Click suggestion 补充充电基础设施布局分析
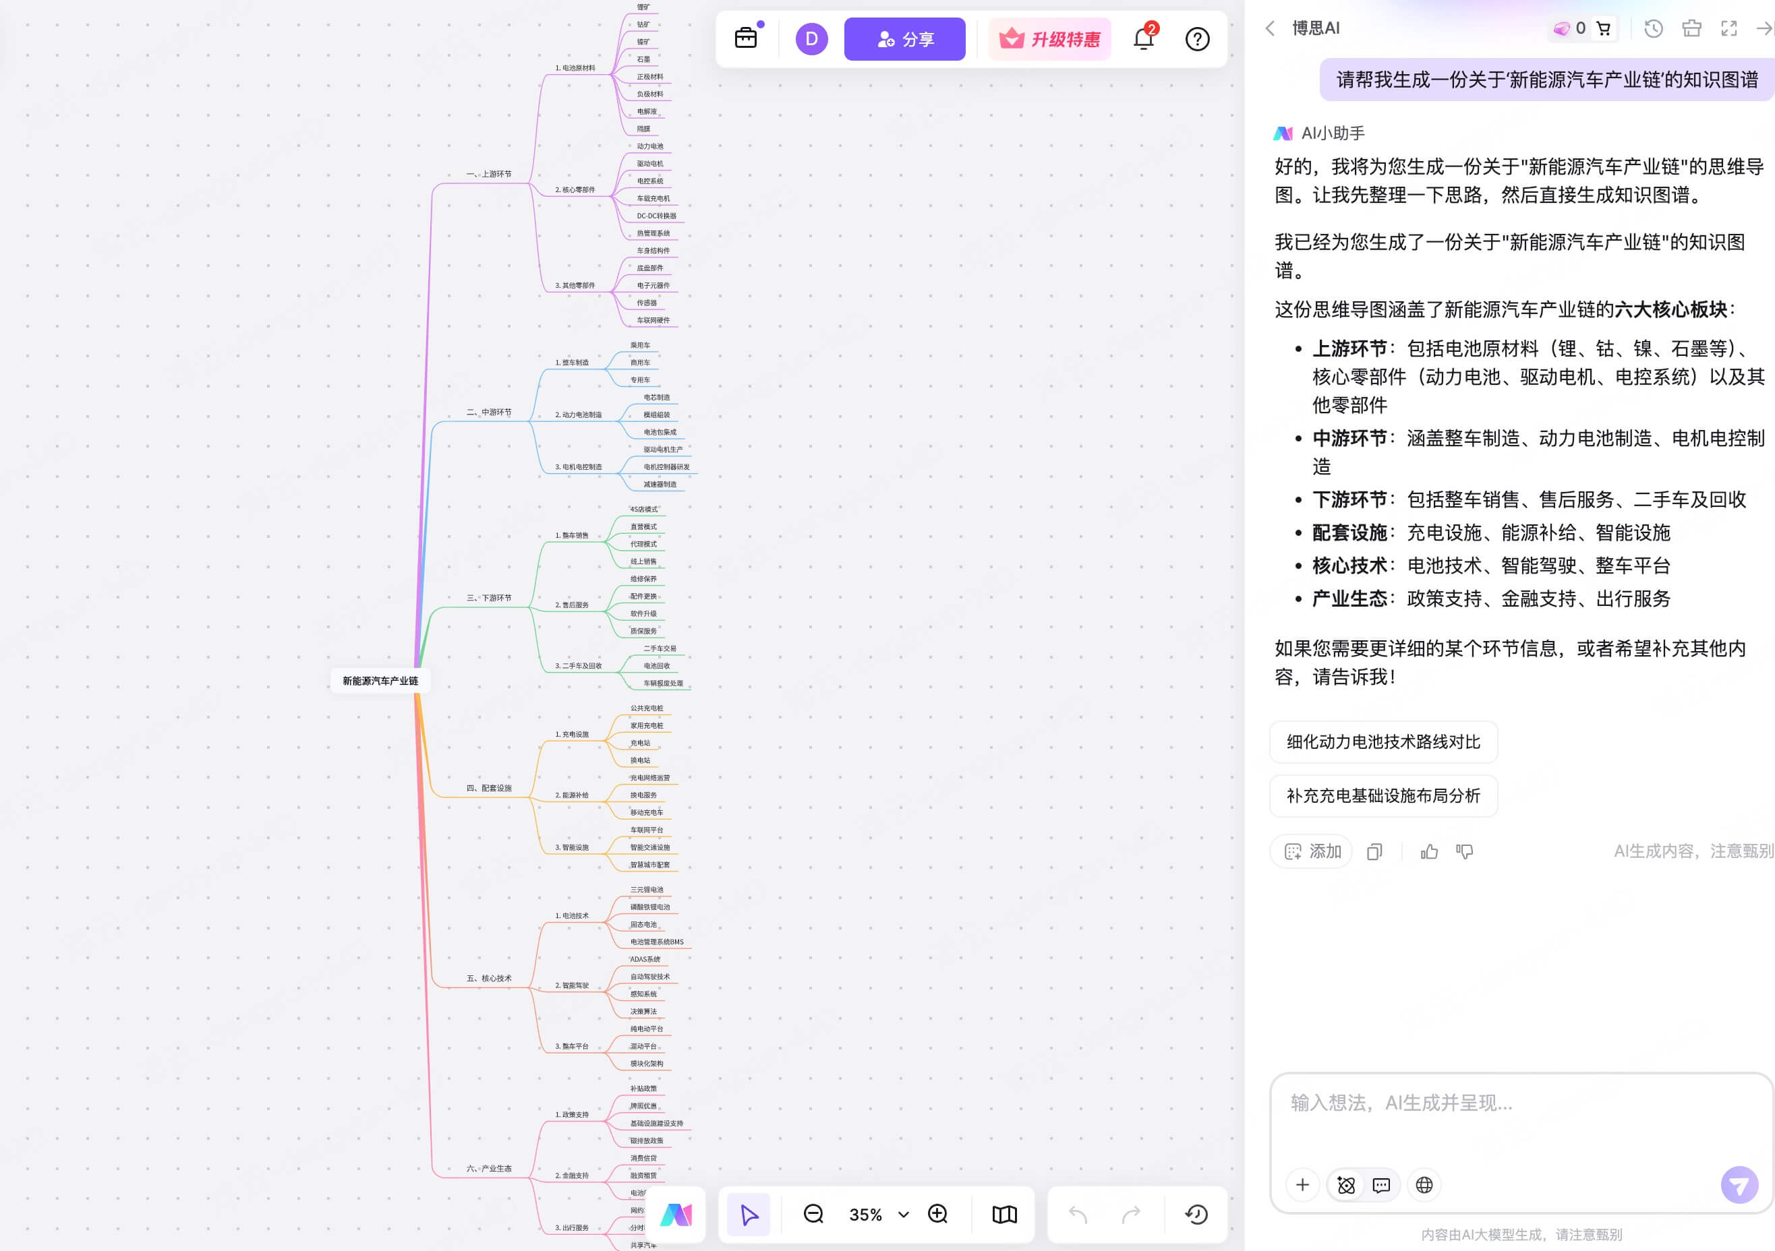This screenshot has height=1251, width=1775. tap(1383, 796)
